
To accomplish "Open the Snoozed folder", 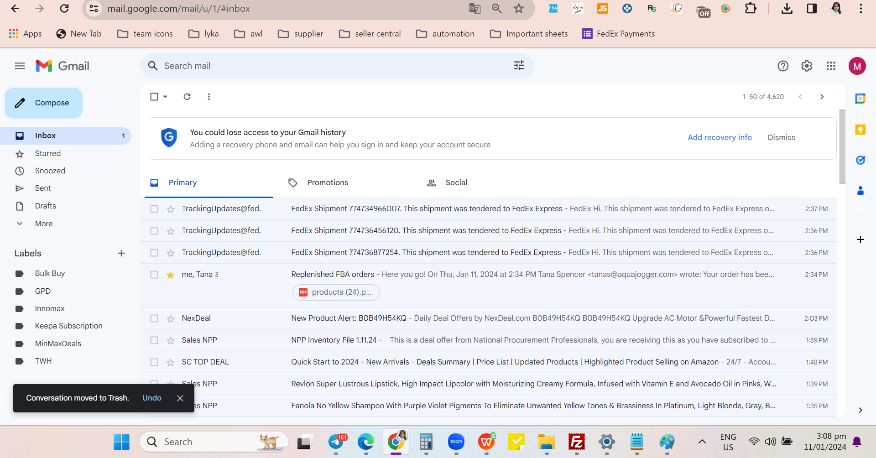I will point(50,171).
